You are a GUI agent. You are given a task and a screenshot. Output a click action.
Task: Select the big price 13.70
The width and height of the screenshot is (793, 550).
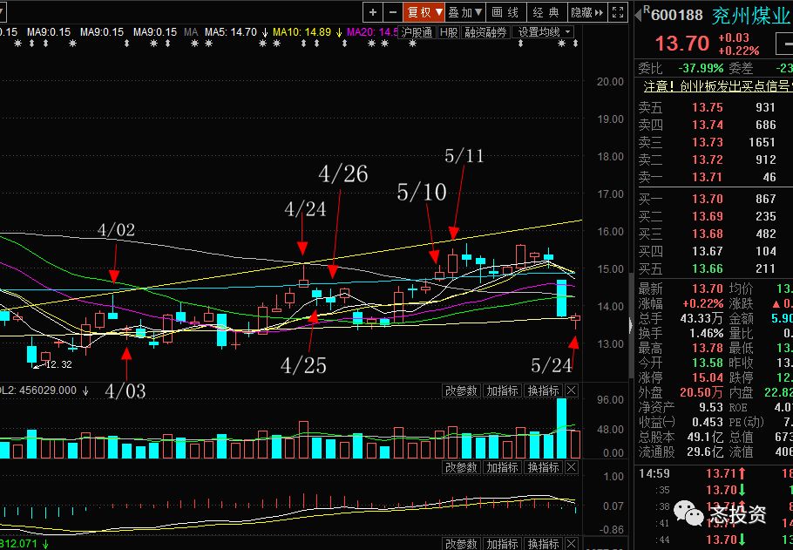point(682,44)
